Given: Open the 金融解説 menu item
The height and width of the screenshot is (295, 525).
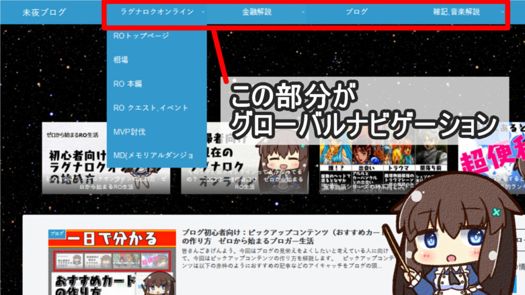Looking at the screenshot, I should 257,12.
